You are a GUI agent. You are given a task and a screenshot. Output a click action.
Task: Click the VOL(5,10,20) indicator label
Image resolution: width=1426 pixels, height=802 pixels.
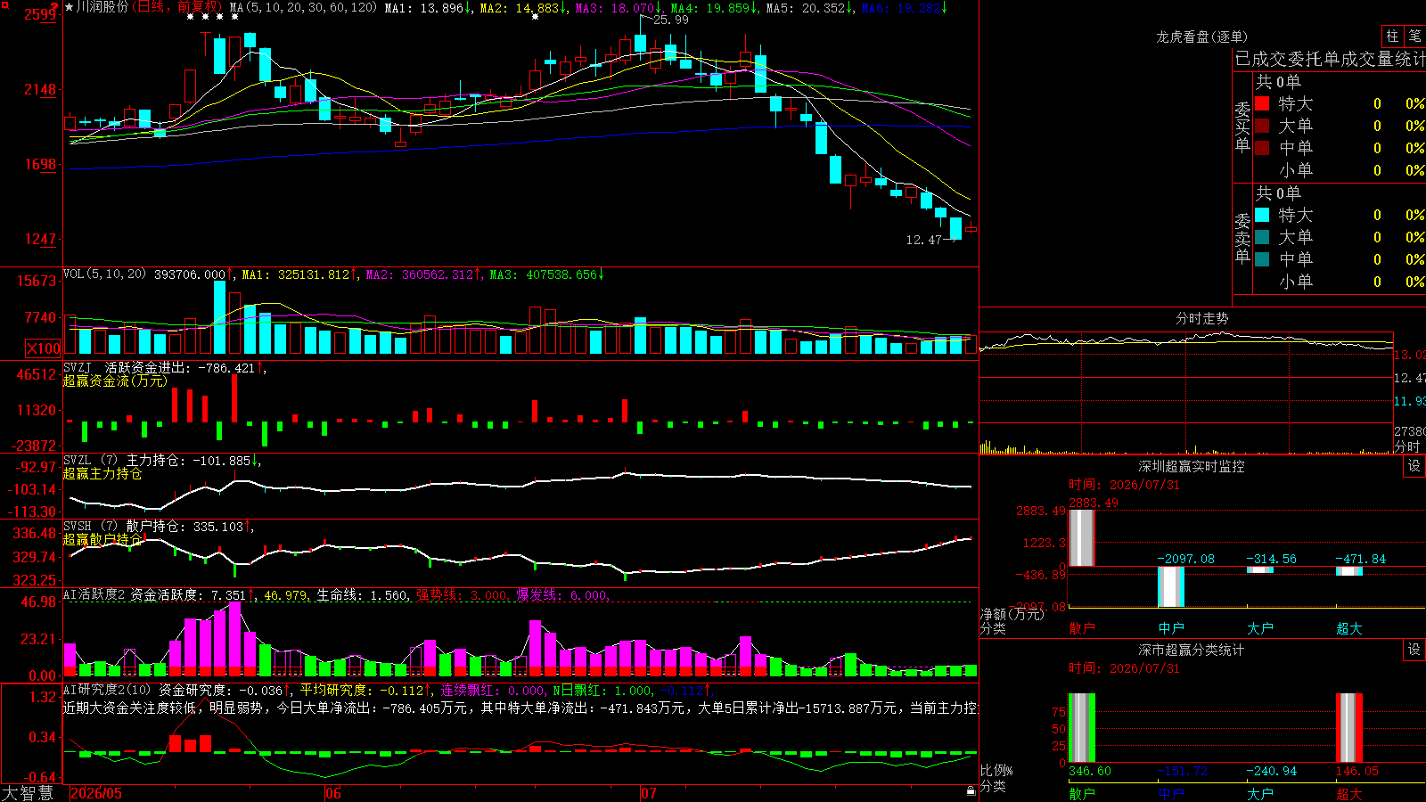tap(104, 274)
